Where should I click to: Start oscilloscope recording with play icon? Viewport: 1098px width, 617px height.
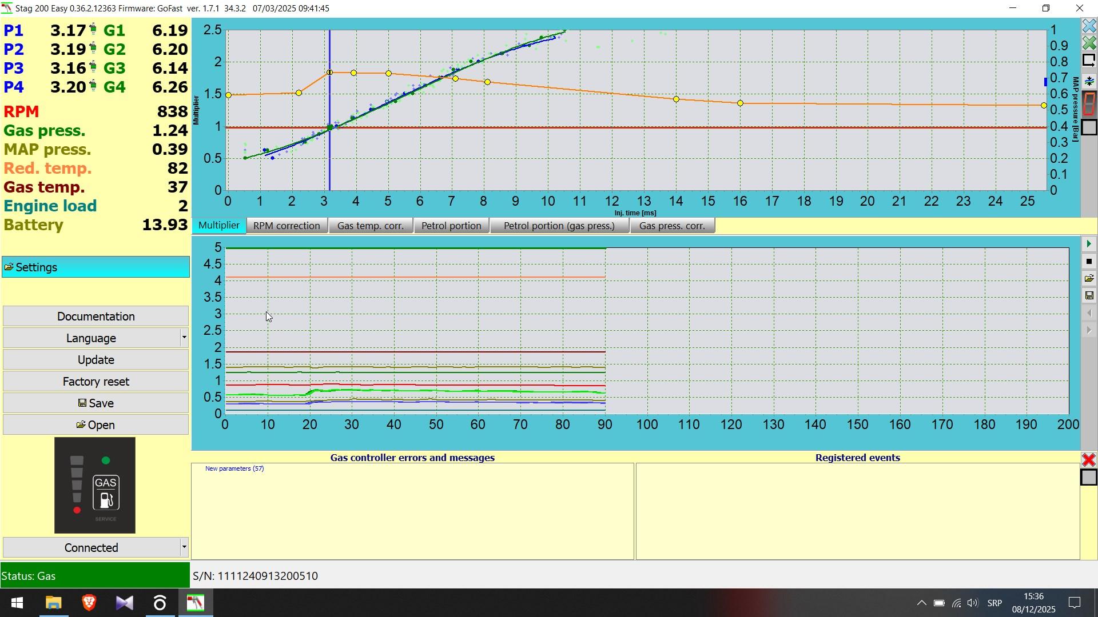[1089, 244]
